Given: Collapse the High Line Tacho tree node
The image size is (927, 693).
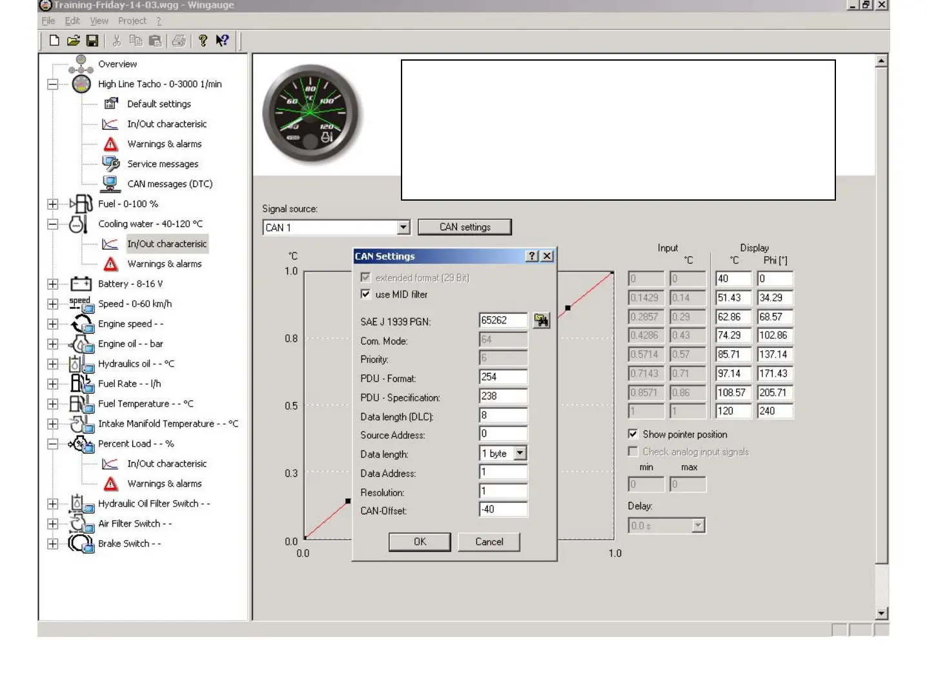Looking at the screenshot, I should click(53, 84).
